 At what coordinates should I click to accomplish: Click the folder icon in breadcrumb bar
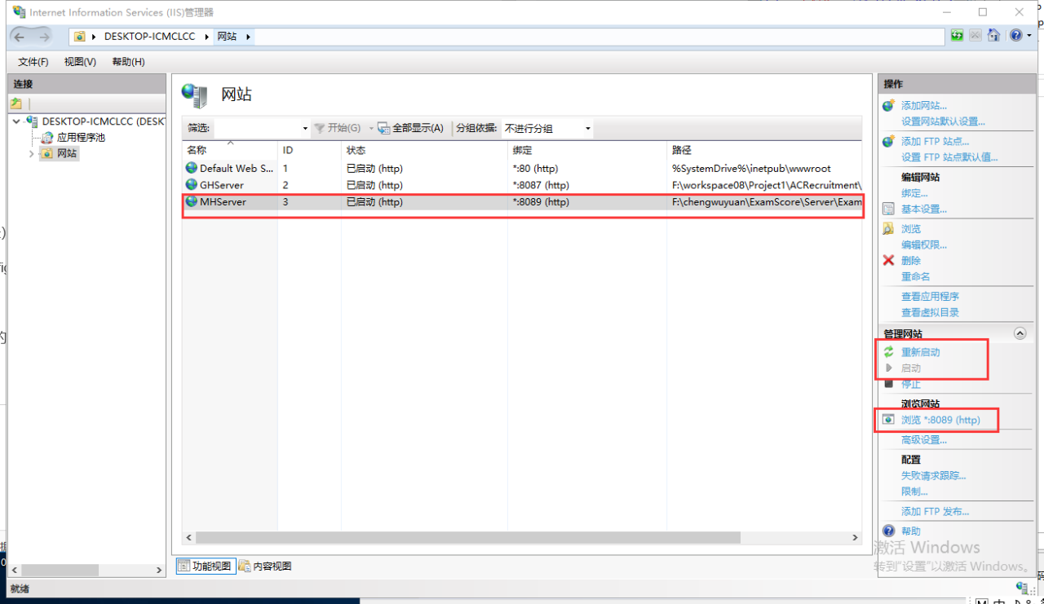point(80,37)
